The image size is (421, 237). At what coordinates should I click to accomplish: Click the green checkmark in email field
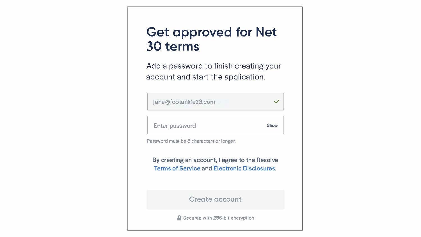coord(276,101)
